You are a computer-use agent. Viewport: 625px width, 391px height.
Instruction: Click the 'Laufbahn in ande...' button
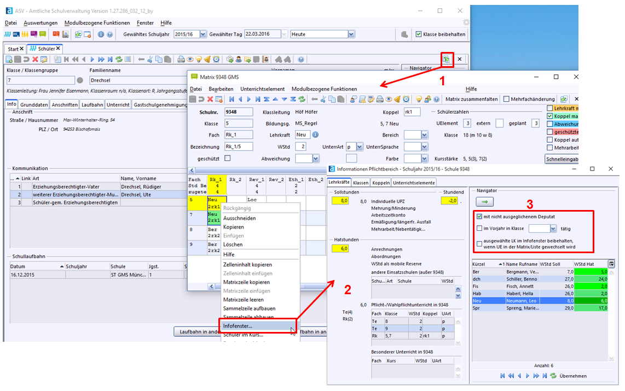(x=198, y=331)
